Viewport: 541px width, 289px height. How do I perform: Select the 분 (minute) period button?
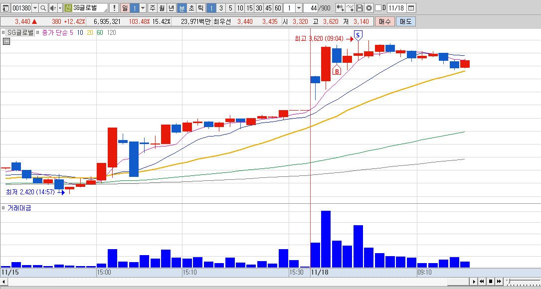181,8
